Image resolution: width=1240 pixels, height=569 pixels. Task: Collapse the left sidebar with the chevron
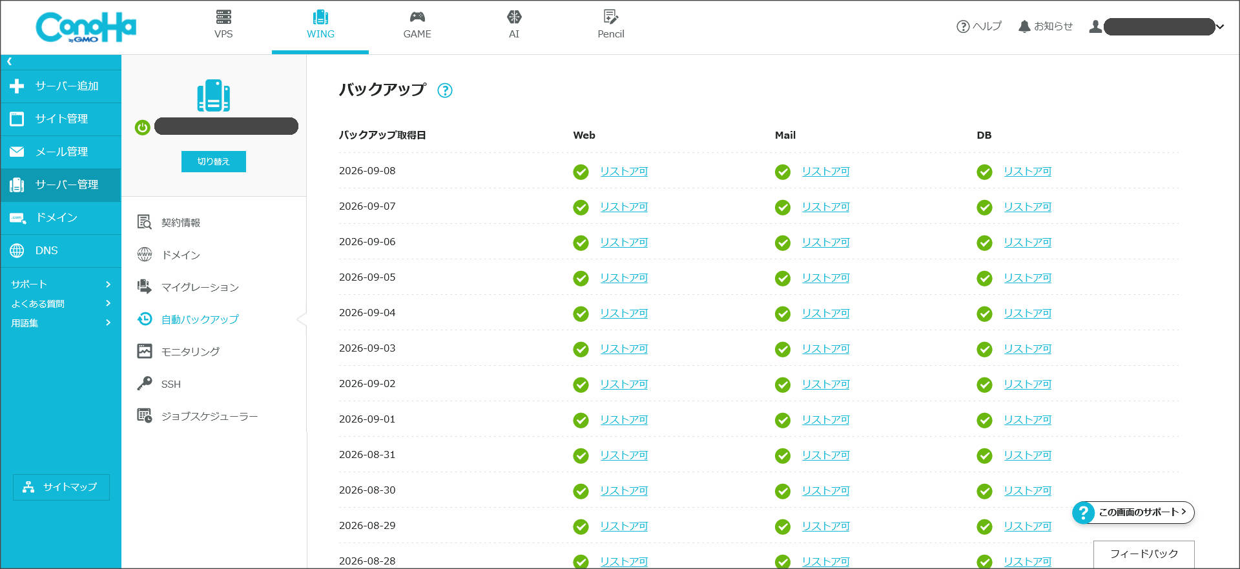click(9, 62)
